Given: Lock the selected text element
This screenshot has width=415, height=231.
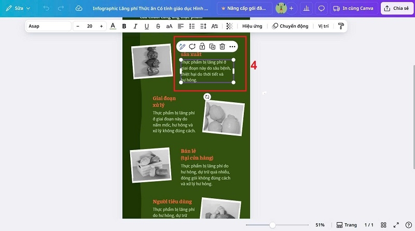Looking at the screenshot, I should pos(202,47).
